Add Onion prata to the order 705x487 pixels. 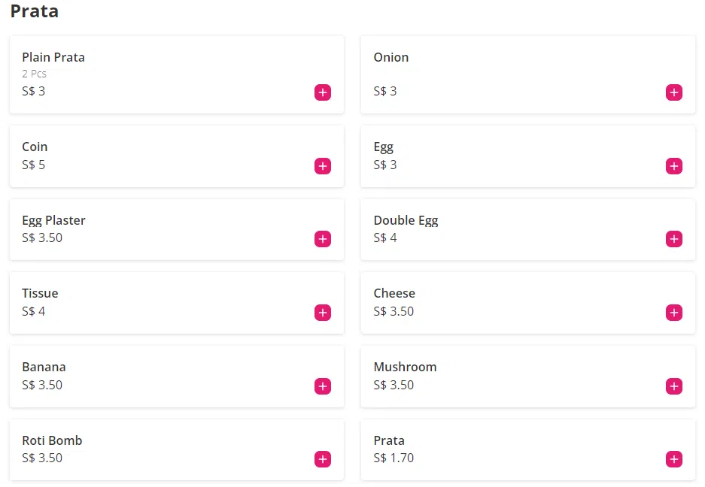pos(673,92)
